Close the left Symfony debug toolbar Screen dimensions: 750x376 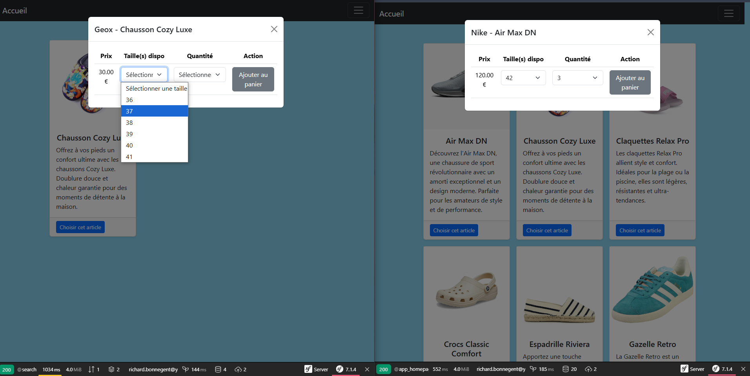click(x=367, y=369)
